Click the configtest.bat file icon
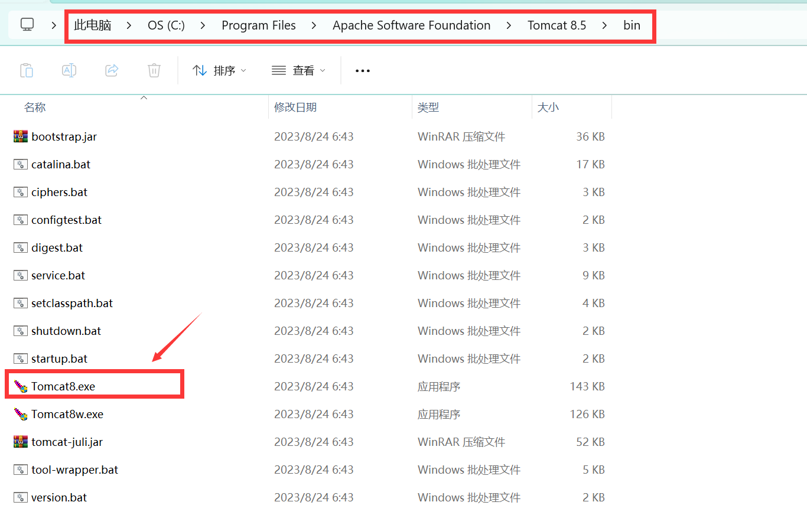Viewport: 807px width, 515px height. 21,220
